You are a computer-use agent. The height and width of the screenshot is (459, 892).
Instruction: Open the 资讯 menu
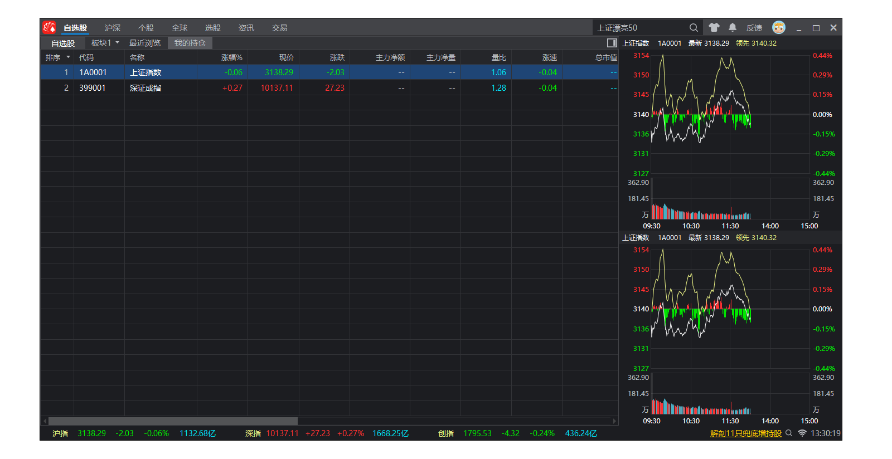coord(246,28)
